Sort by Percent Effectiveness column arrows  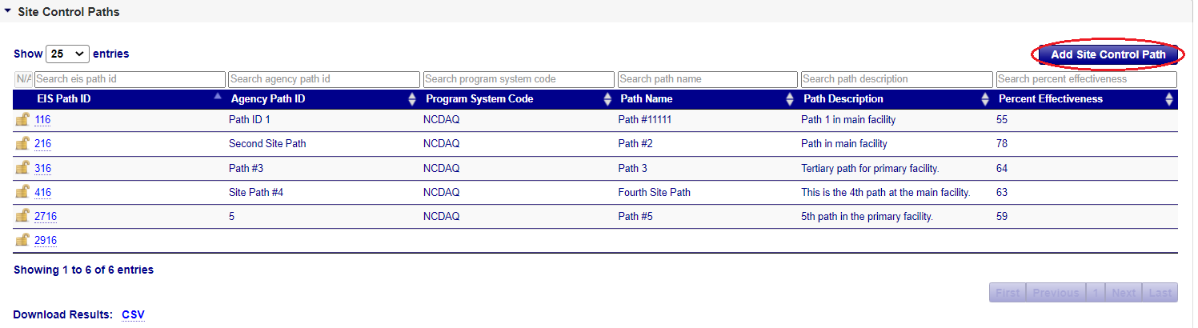[x=1169, y=99]
